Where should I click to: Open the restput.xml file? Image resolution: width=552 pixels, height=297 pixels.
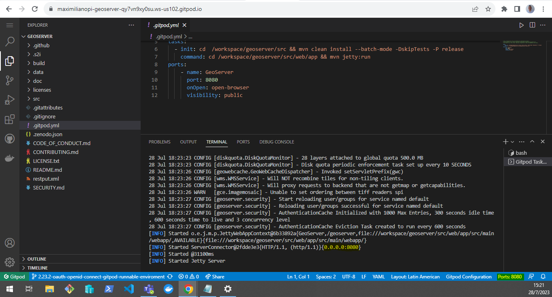[x=80, y=179]
